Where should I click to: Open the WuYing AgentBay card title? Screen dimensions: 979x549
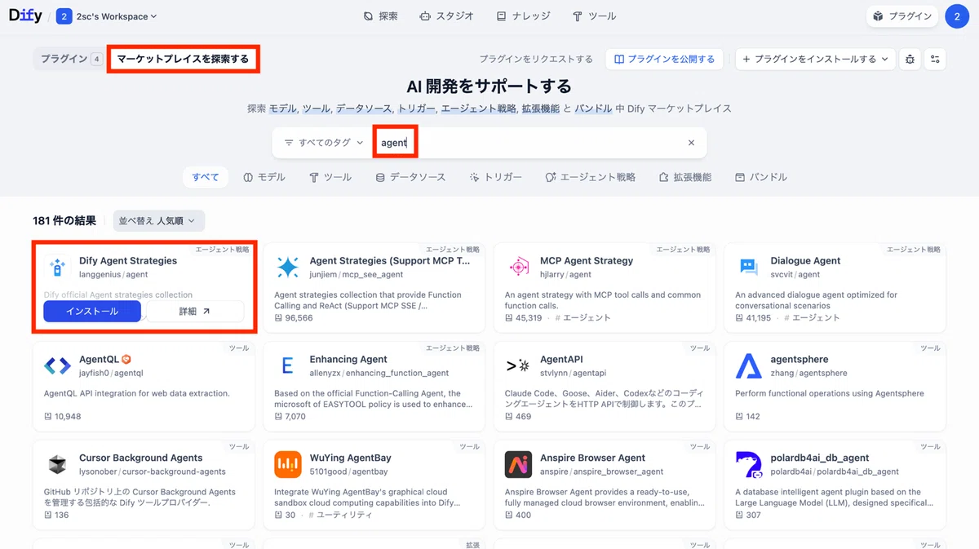[x=350, y=458]
